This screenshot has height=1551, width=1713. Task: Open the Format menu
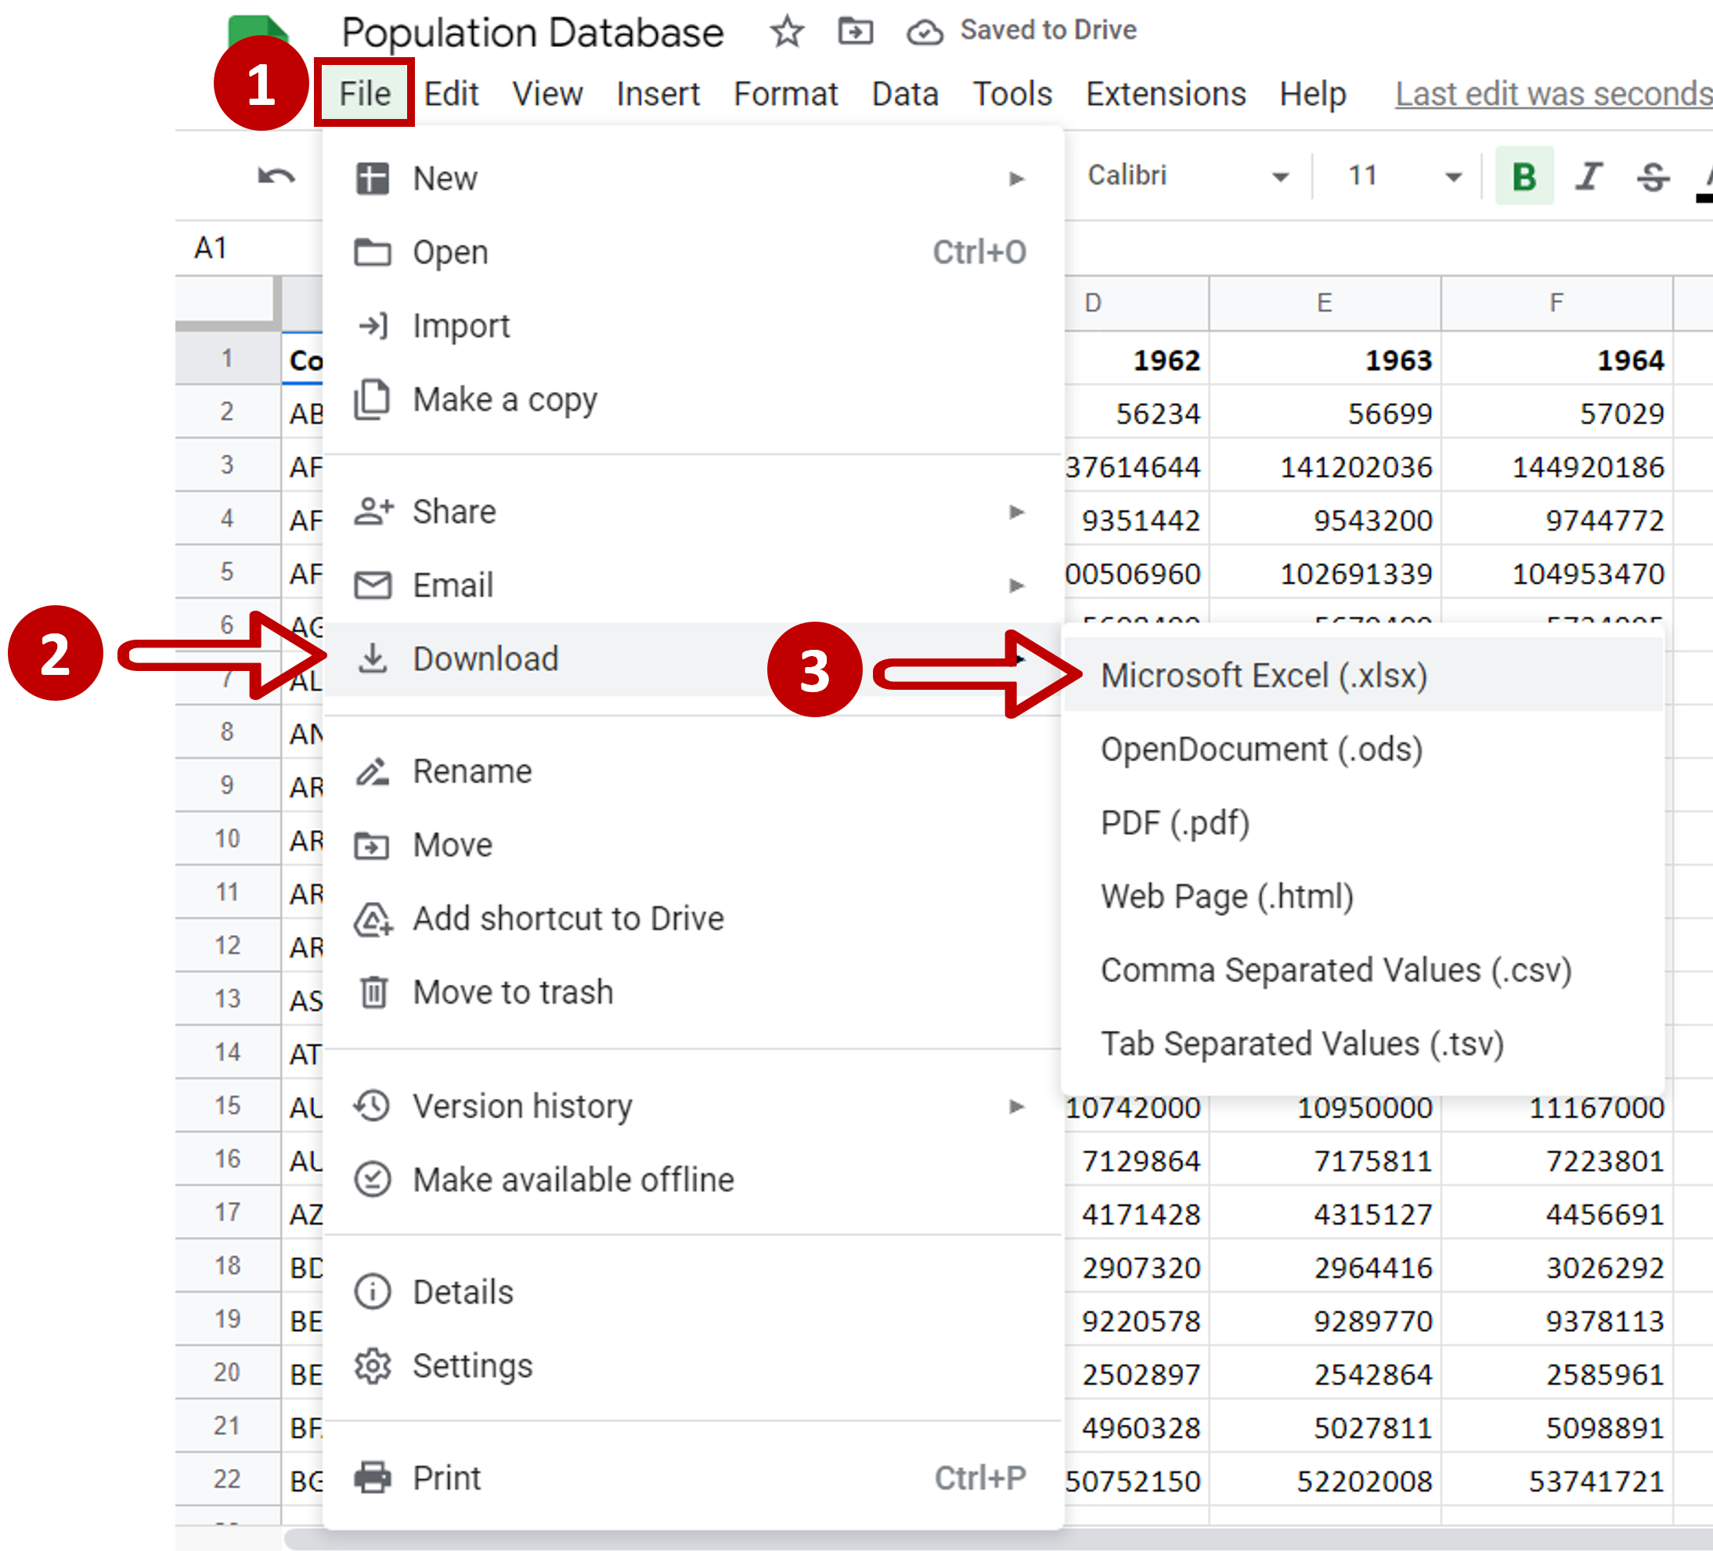(785, 92)
